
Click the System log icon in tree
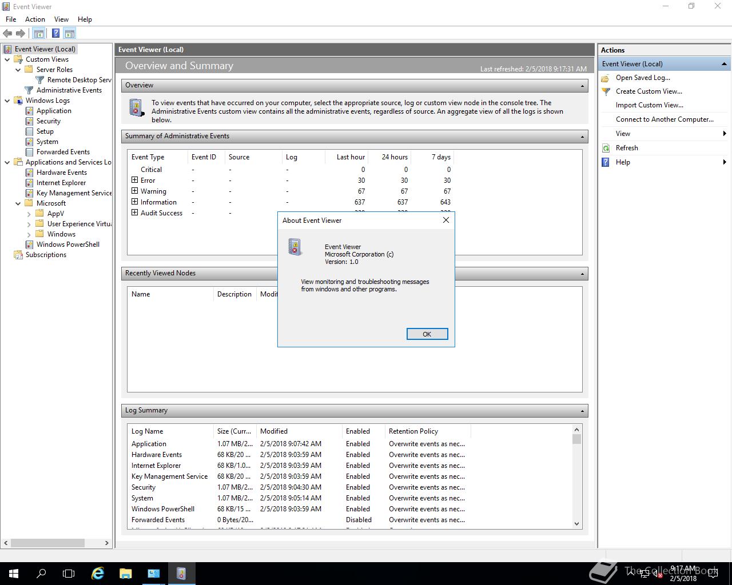pos(29,142)
